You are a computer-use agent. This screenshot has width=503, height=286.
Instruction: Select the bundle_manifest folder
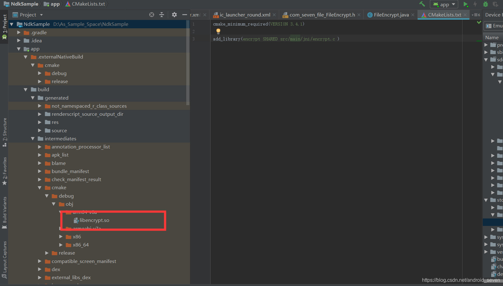pos(70,171)
